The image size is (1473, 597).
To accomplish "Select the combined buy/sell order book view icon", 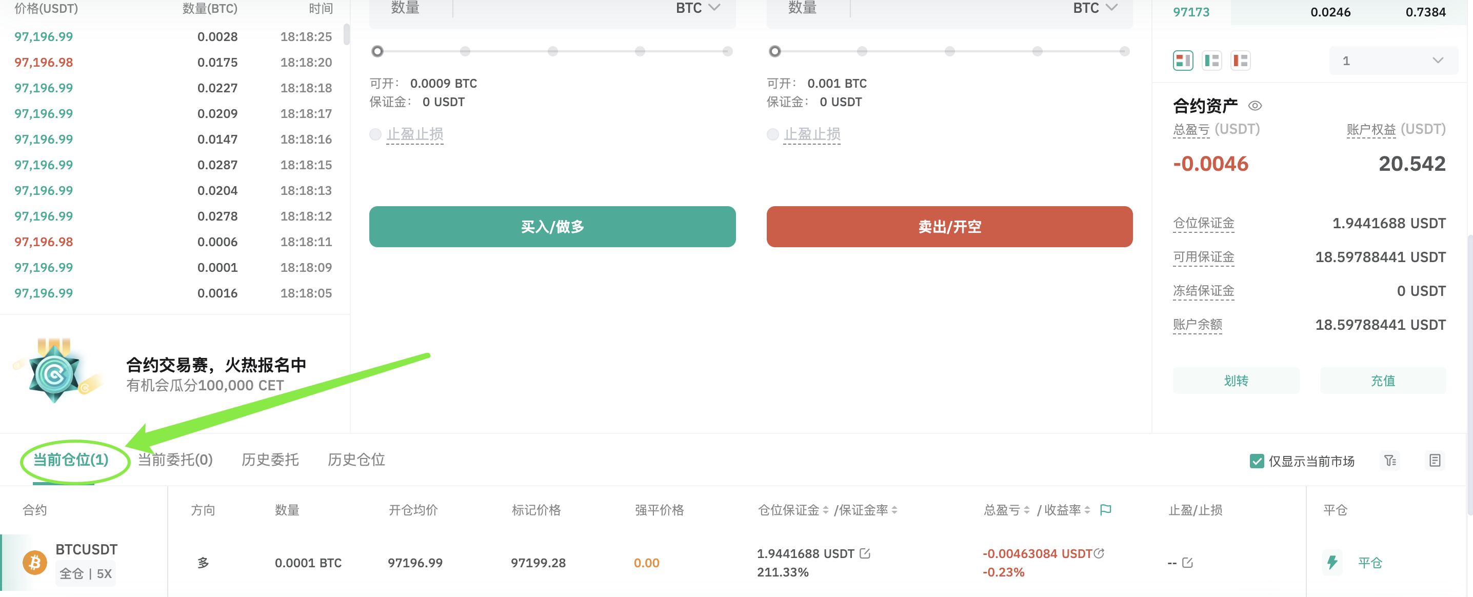I will (1183, 61).
